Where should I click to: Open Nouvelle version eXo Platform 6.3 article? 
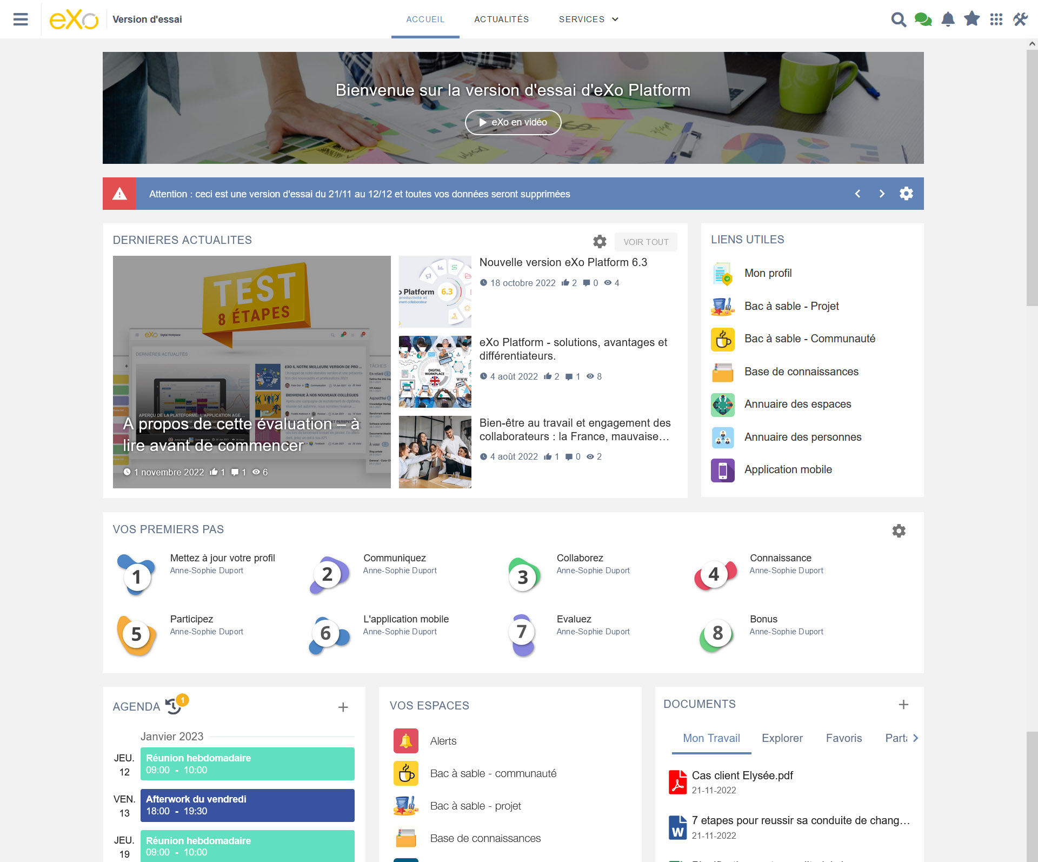point(563,262)
